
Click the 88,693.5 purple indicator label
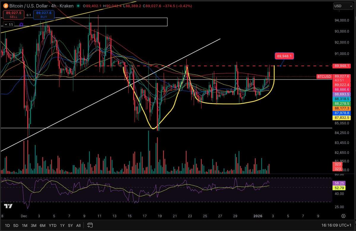tap(341, 94)
